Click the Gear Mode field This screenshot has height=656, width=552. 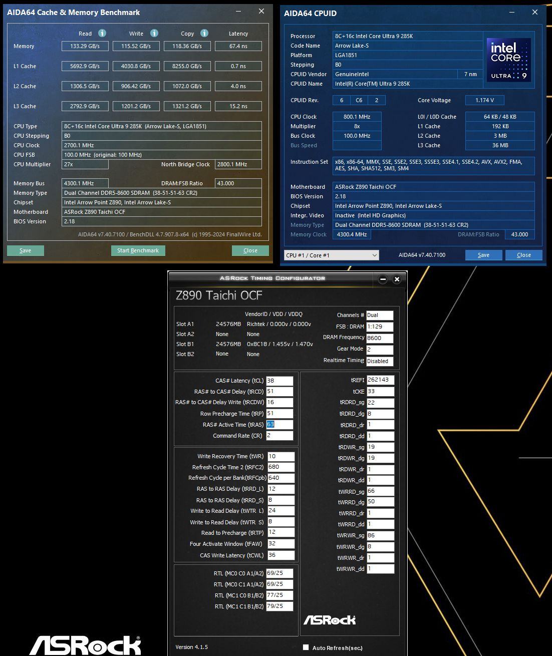tap(380, 350)
